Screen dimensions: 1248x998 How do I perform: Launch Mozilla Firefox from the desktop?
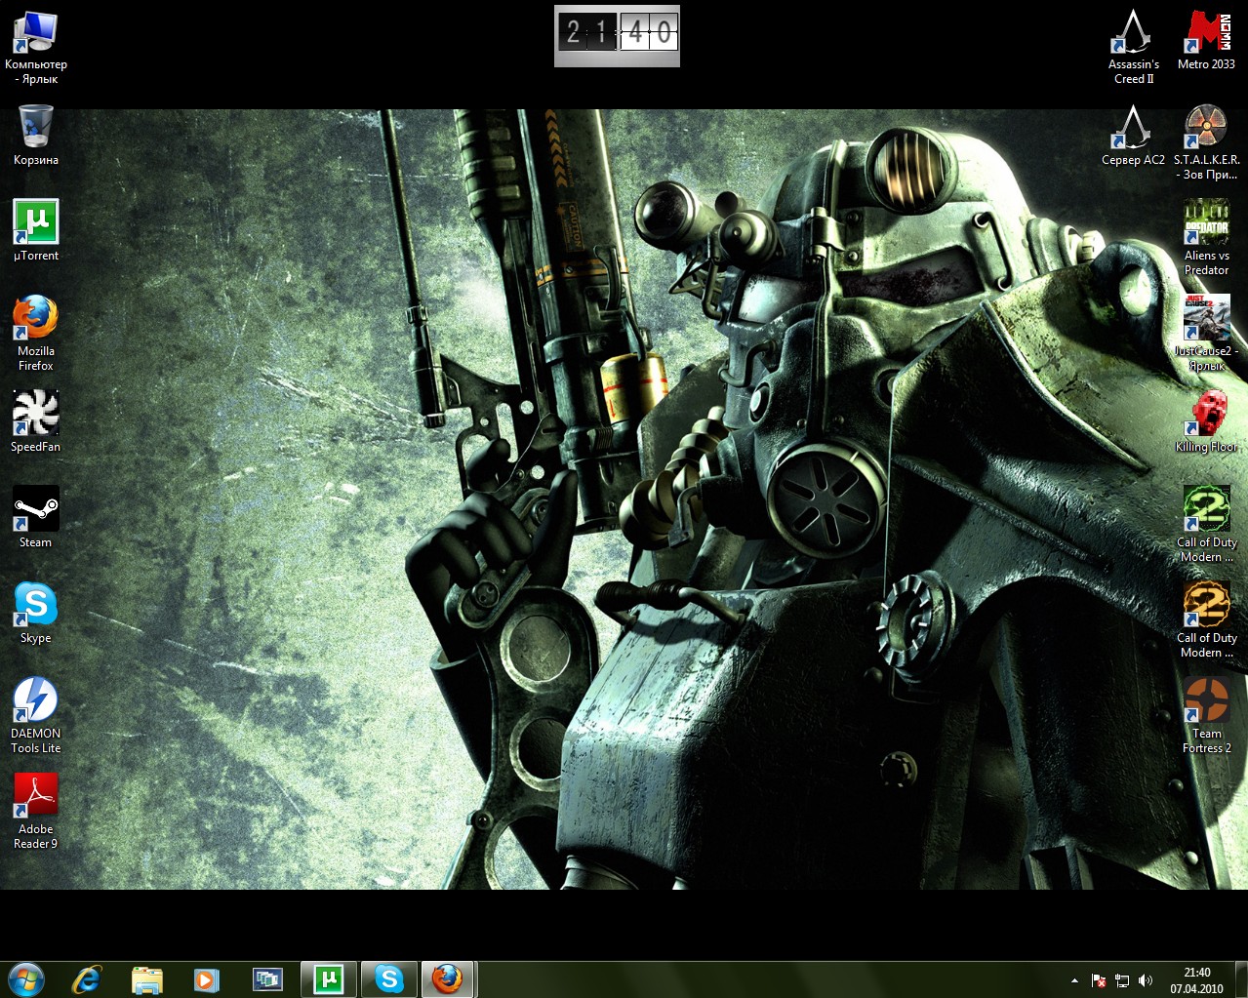pos(36,318)
